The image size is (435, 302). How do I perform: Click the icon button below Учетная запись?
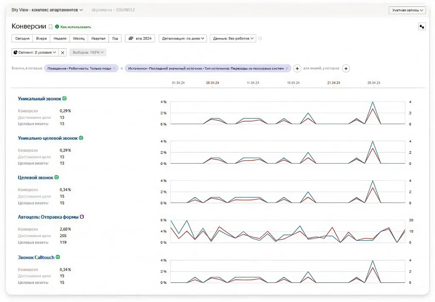point(422,27)
